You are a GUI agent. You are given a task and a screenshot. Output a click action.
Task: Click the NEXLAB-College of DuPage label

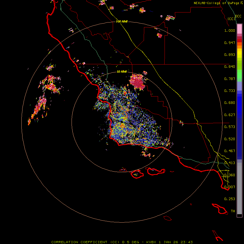tap(216, 3)
